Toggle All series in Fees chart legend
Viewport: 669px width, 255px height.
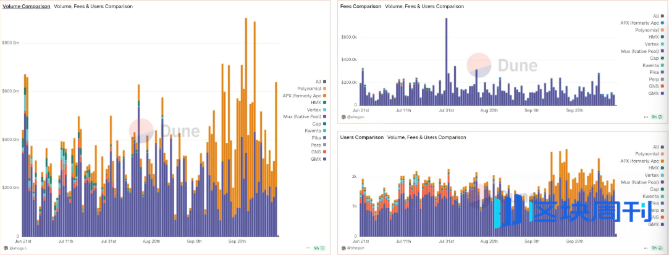pos(656,16)
